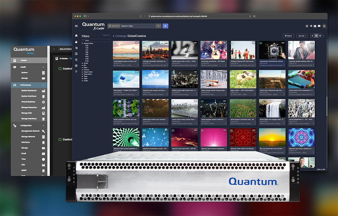Open the chat messages icon in the CatDV header

(319, 26)
